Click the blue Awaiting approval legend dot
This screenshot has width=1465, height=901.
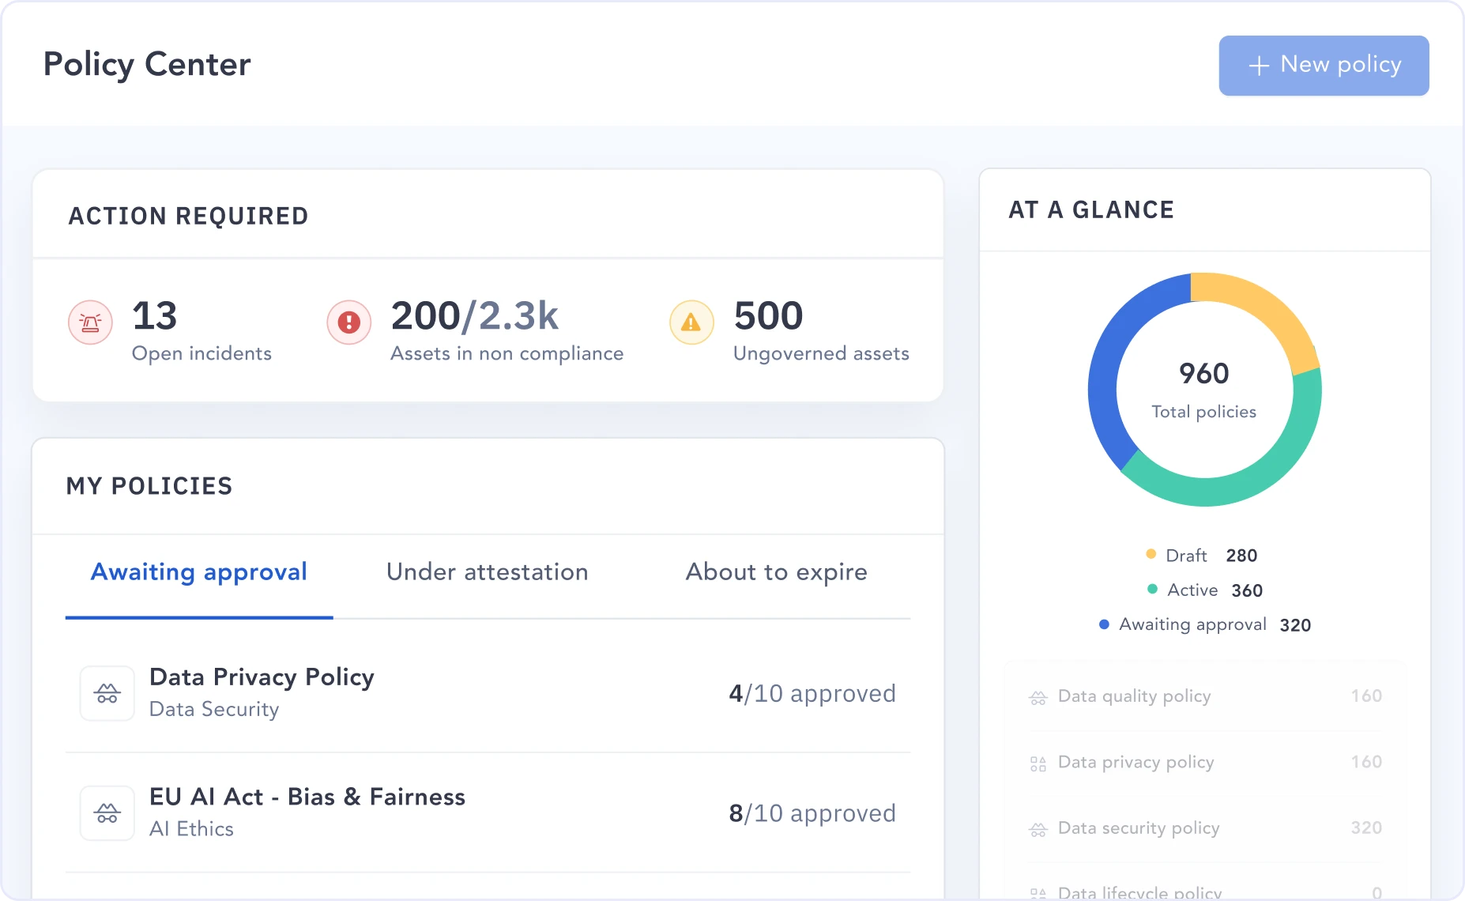click(1104, 624)
